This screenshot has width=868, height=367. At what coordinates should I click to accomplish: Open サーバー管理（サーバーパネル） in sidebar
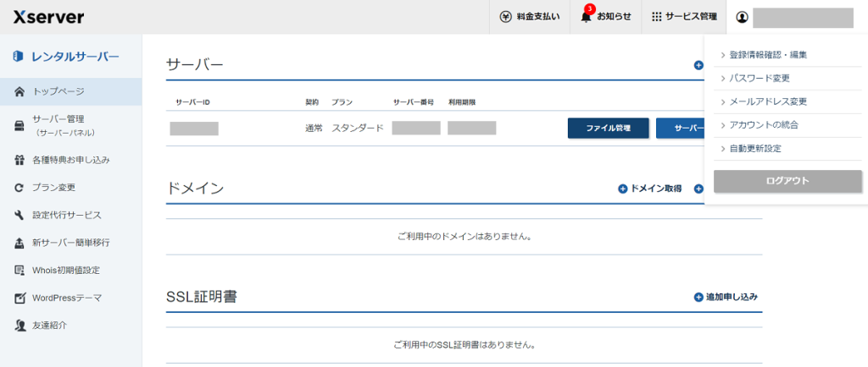click(71, 126)
